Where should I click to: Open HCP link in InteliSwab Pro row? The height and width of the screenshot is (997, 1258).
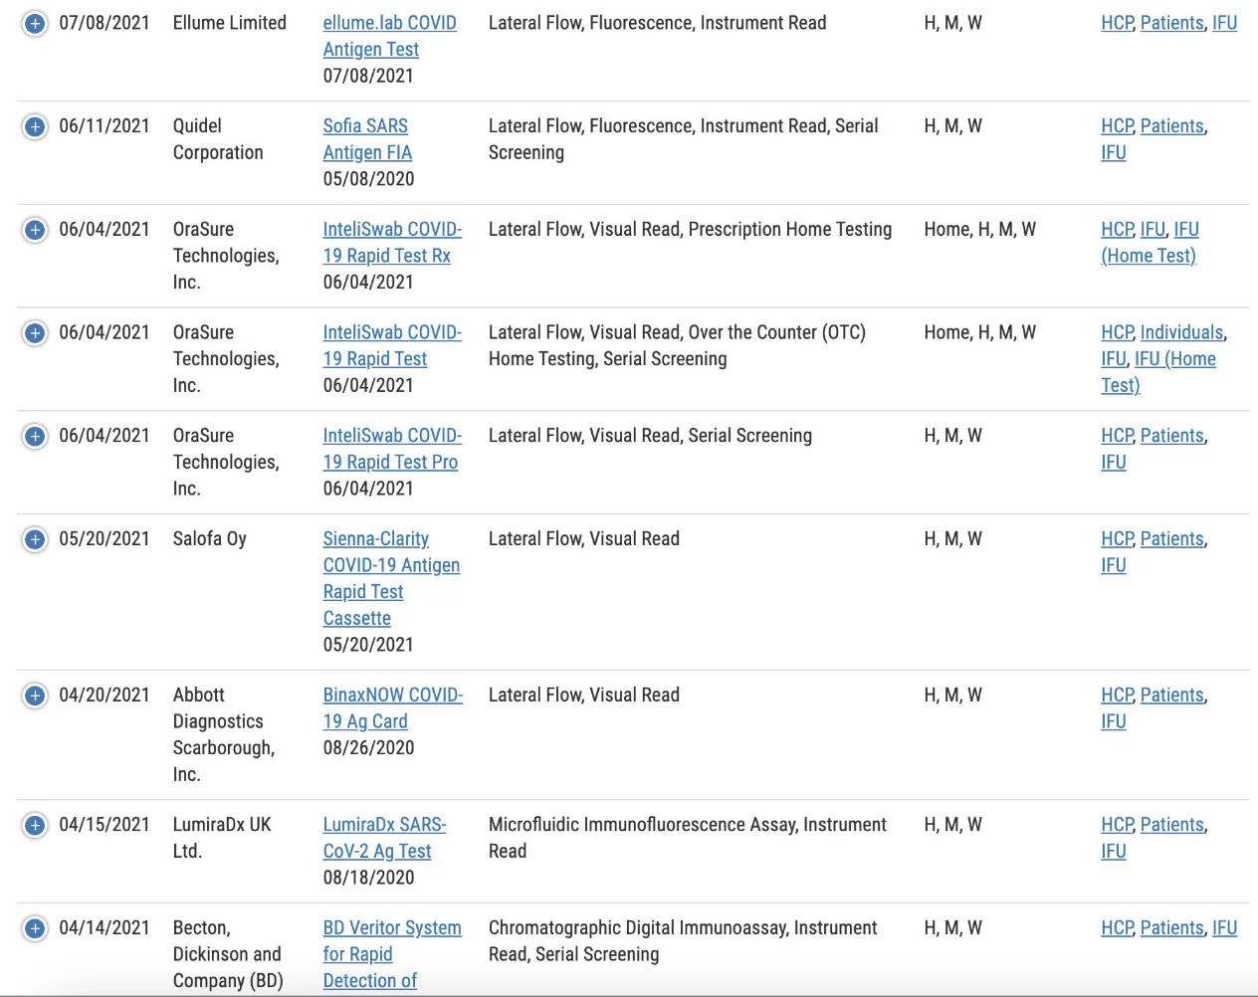pos(1117,436)
